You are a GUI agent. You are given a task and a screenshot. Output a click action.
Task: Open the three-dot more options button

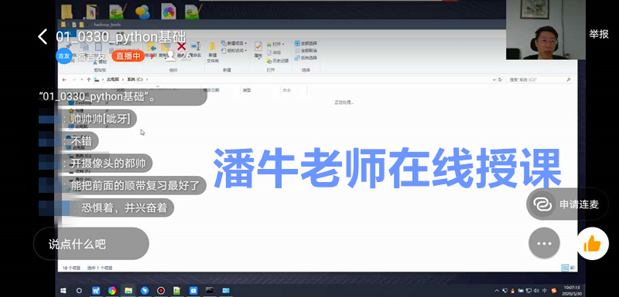pos(544,243)
